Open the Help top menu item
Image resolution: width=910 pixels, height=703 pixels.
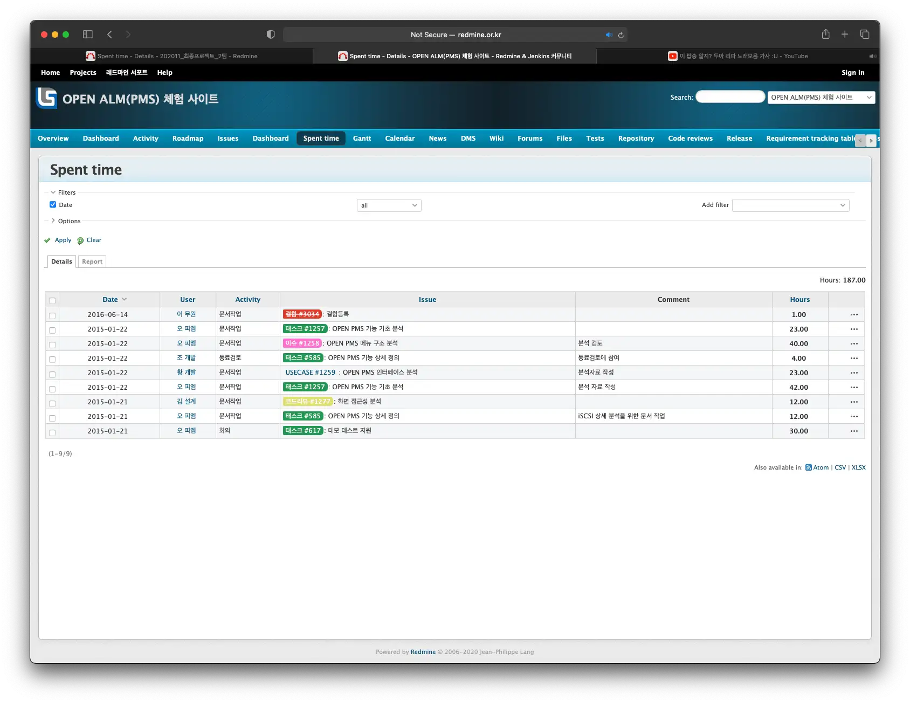pyautogui.click(x=164, y=73)
